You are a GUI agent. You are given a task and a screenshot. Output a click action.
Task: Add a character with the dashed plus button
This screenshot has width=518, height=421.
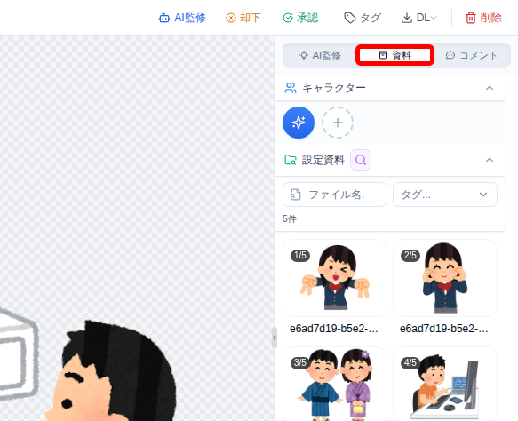tap(338, 123)
